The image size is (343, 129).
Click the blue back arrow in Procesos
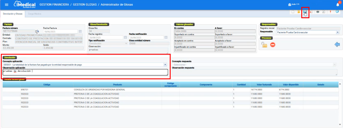pos(337,45)
